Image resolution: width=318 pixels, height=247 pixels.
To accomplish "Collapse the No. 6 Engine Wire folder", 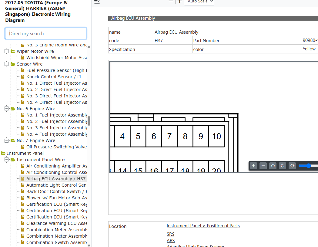I will (6, 109).
